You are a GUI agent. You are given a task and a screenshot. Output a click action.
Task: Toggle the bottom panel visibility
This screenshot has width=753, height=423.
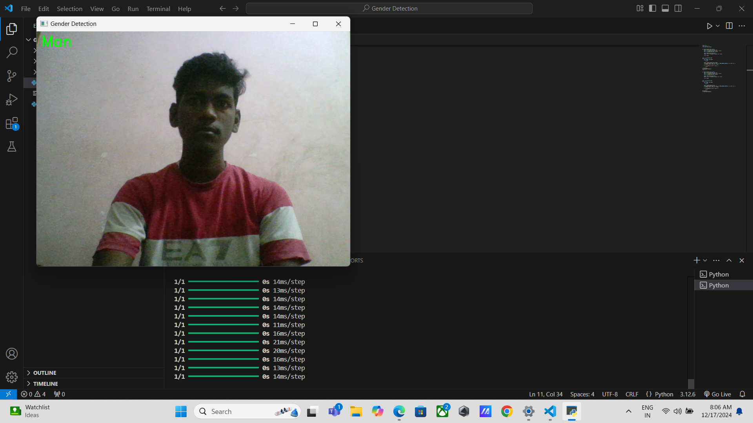[x=665, y=8]
